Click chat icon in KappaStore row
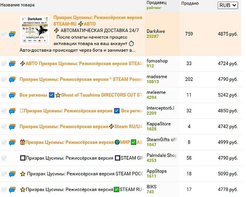246x197 pixels. pyautogui.click(x=12, y=127)
